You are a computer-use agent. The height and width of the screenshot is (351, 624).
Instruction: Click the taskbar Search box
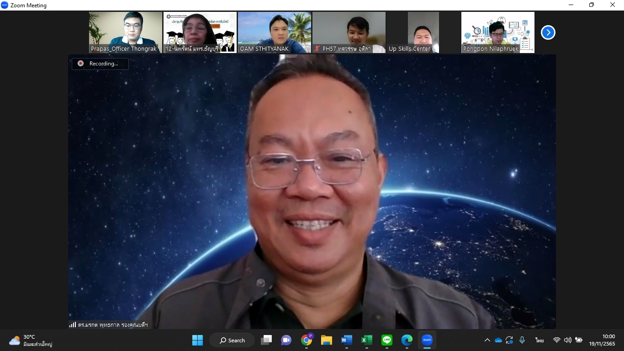tap(233, 340)
